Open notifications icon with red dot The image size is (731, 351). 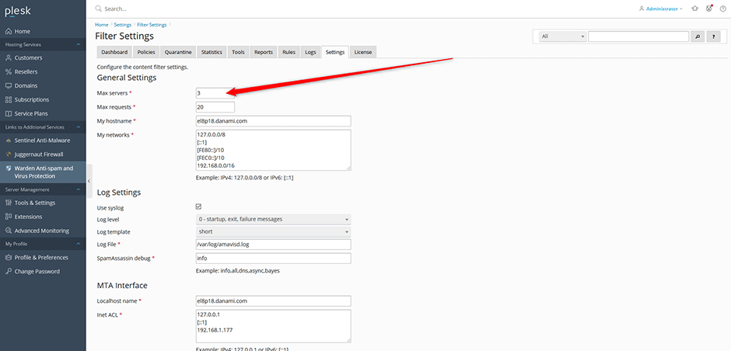pos(709,9)
